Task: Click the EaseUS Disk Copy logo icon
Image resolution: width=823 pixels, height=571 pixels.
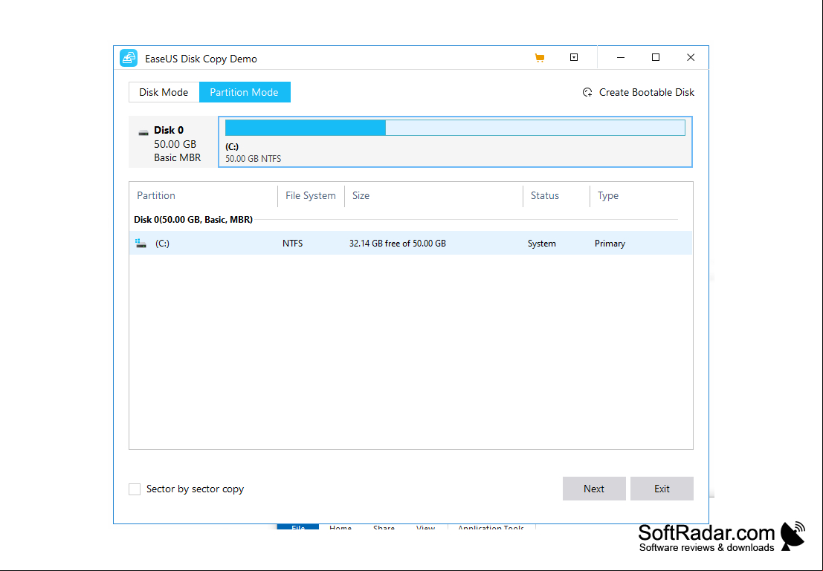Action: pos(129,58)
